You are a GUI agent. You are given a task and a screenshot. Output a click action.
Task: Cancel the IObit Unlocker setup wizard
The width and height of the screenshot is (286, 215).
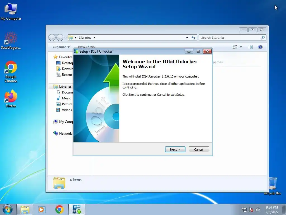(x=199, y=149)
